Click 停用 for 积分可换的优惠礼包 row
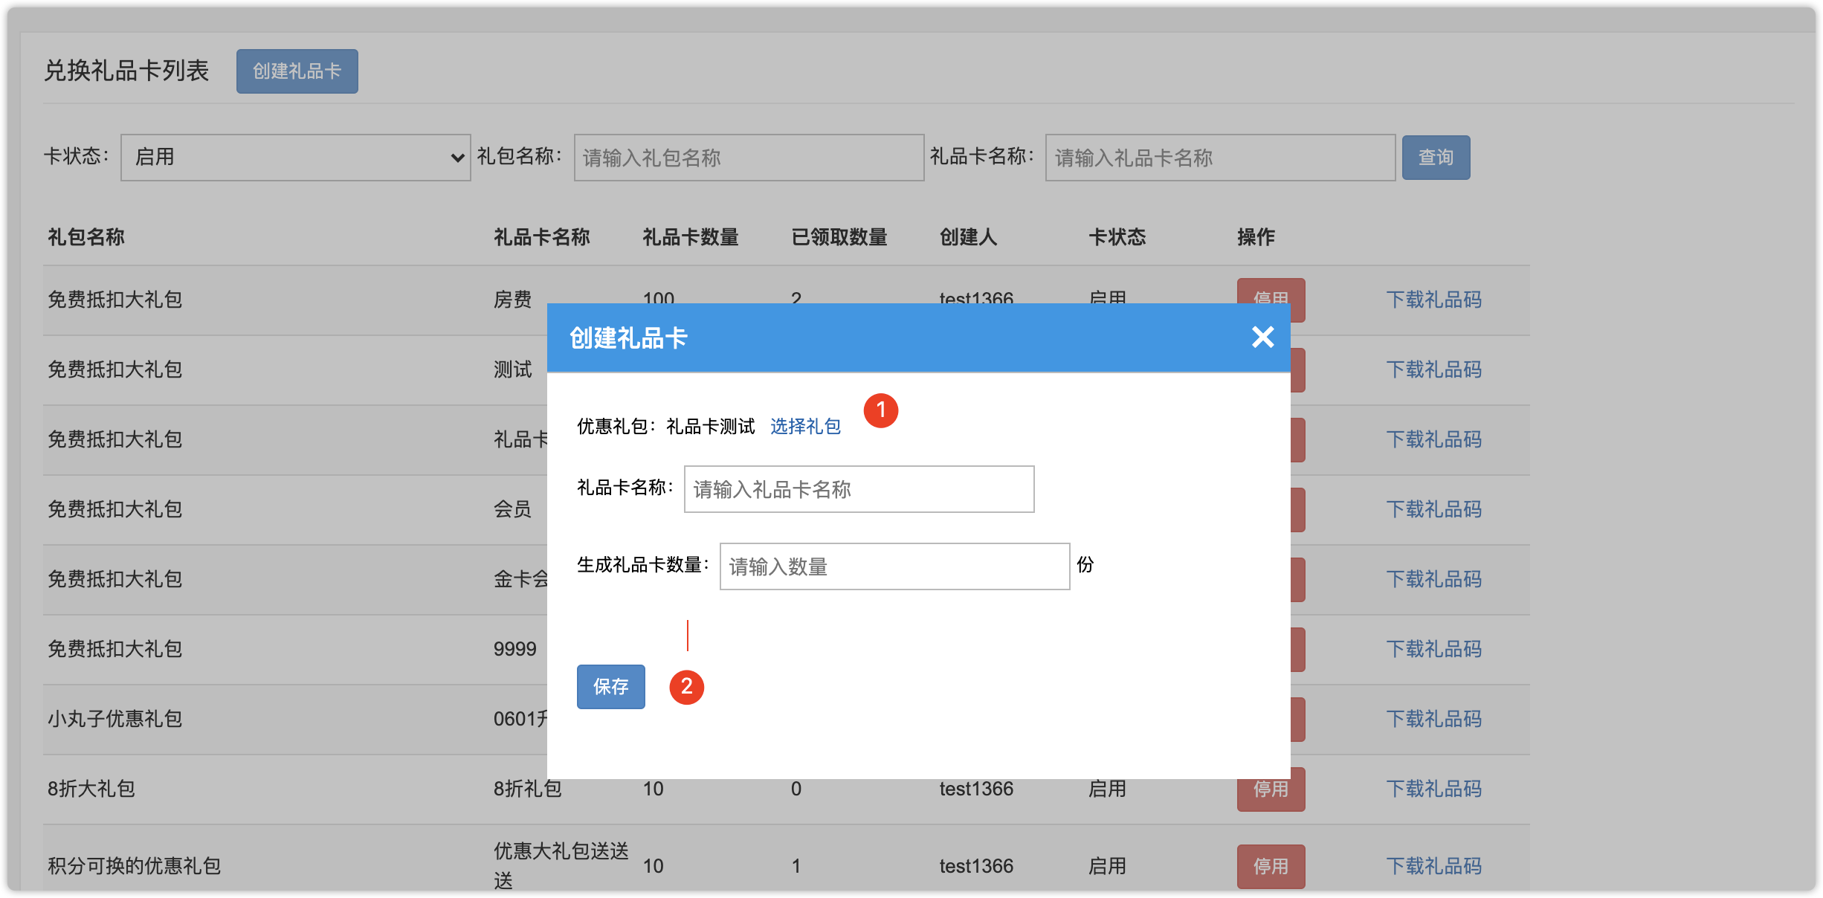The width and height of the screenshot is (1823, 898). click(x=1271, y=866)
